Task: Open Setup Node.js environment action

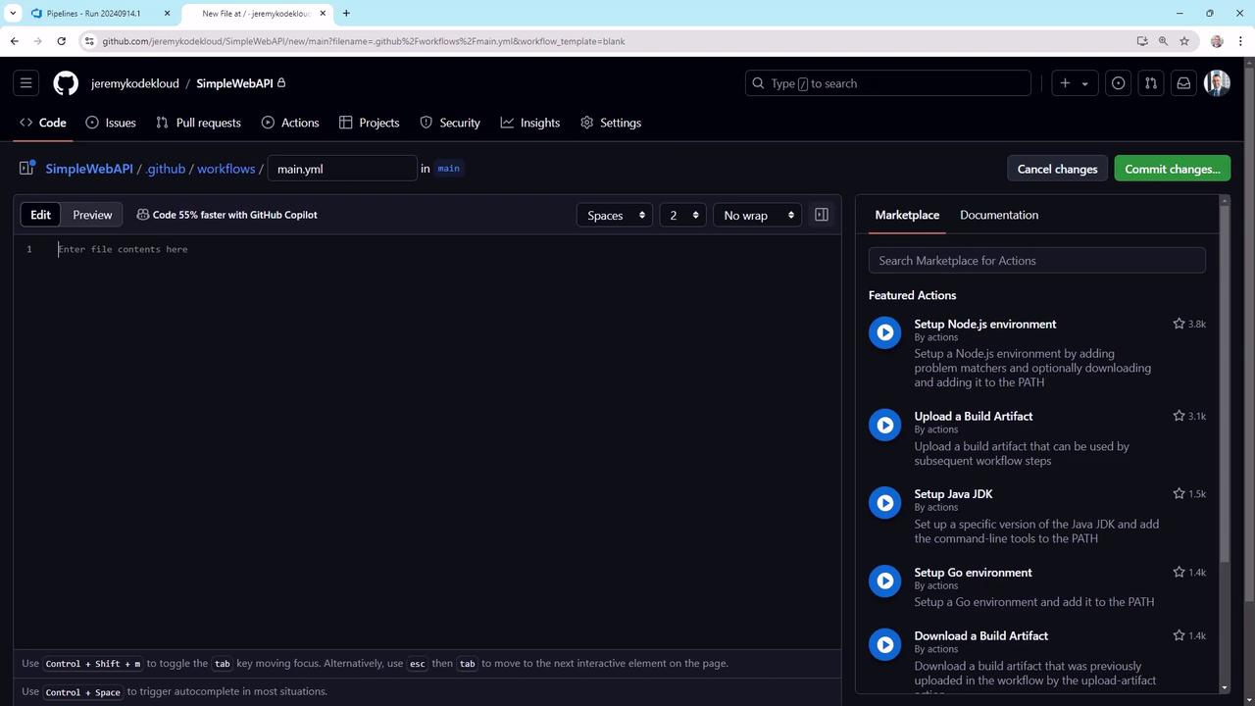Action: pos(985,324)
